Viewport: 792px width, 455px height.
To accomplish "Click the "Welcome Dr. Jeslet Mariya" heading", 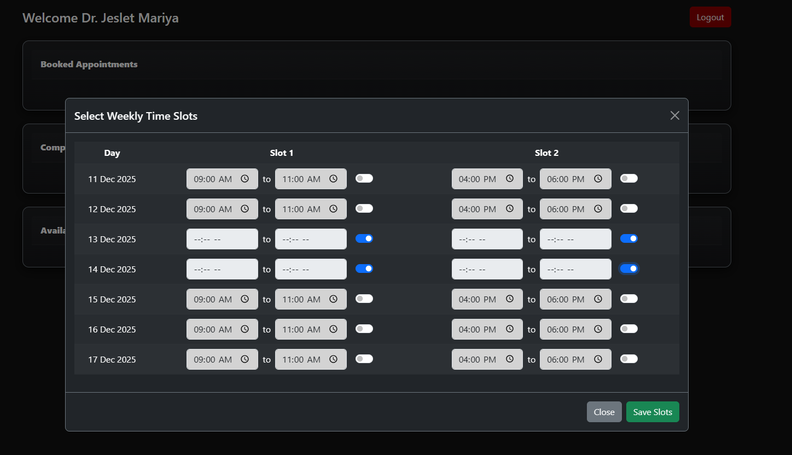I will 101,18.
